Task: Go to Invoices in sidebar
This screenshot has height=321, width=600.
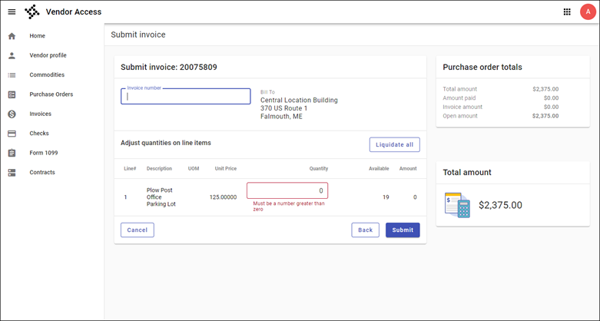Action: click(x=41, y=114)
